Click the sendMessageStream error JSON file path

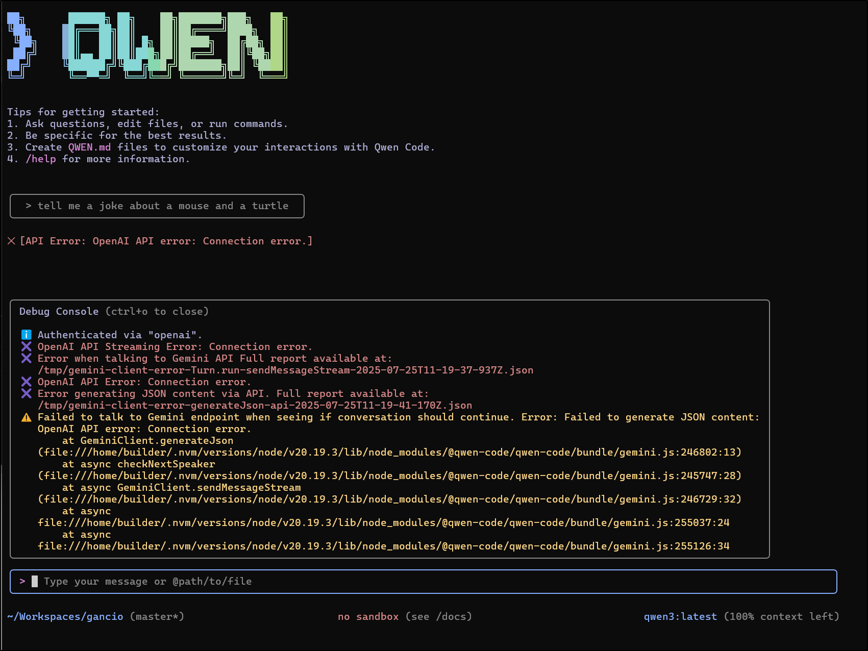pyautogui.click(x=285, y=370)
